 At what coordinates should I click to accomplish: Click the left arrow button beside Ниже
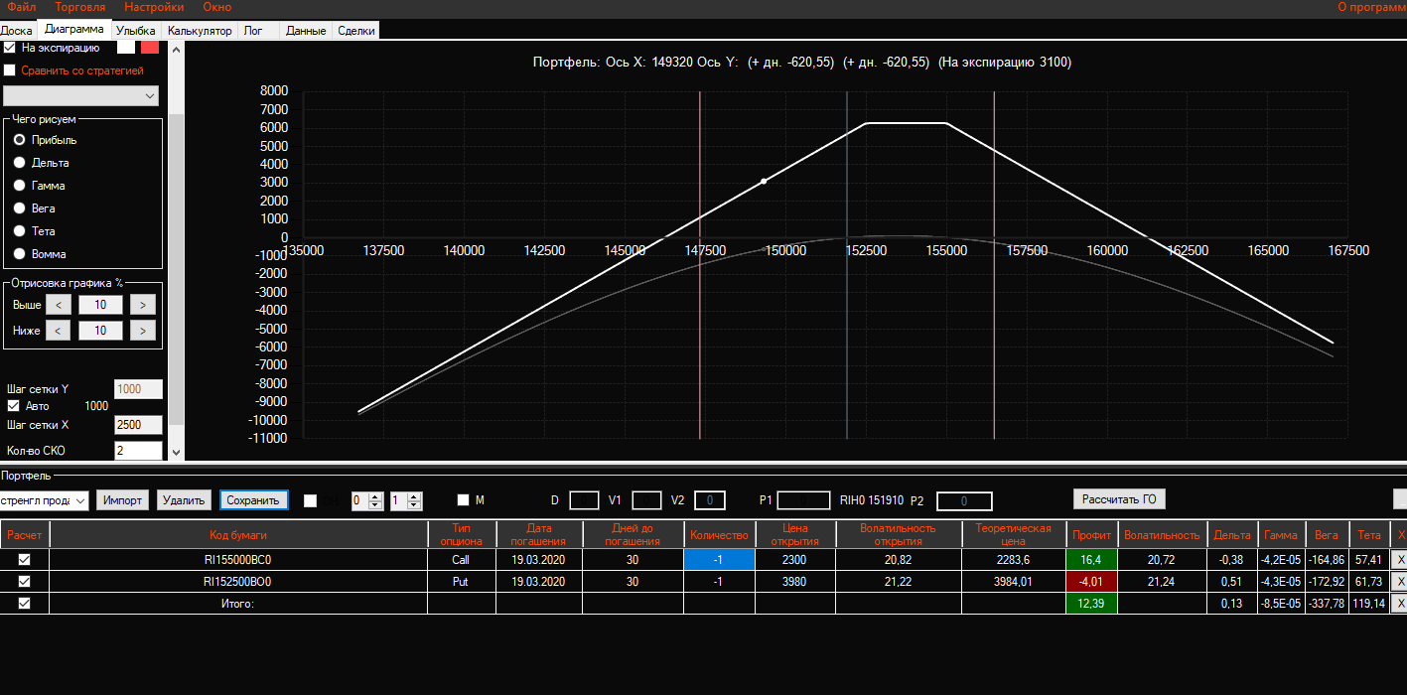58,330
